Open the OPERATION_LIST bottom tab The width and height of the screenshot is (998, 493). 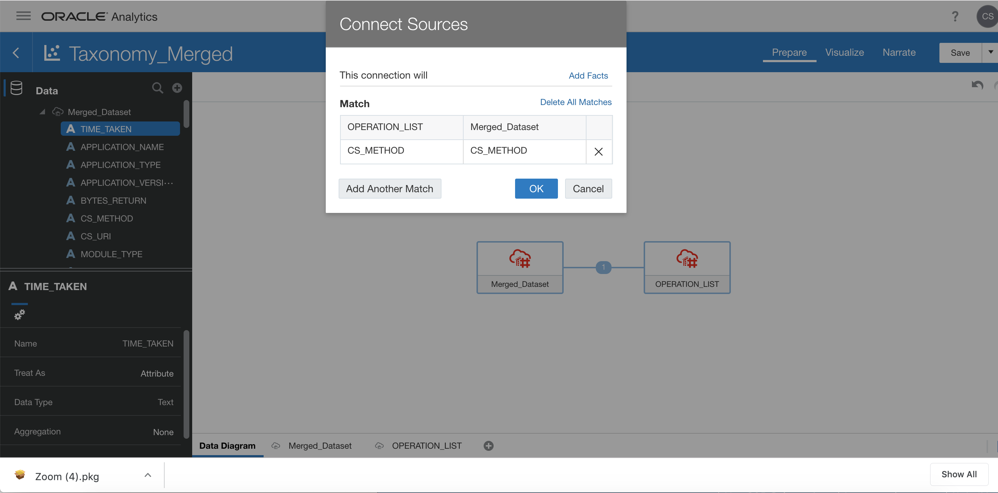pos(426,446)
